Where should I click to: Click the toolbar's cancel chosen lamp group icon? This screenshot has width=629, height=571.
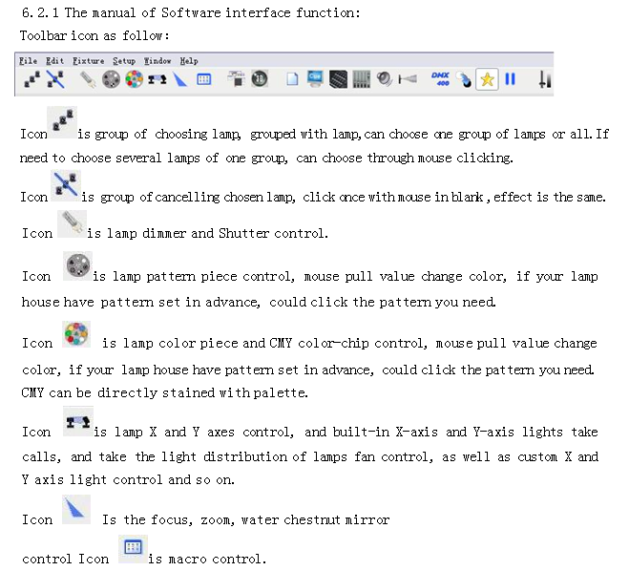pos(55,79)
